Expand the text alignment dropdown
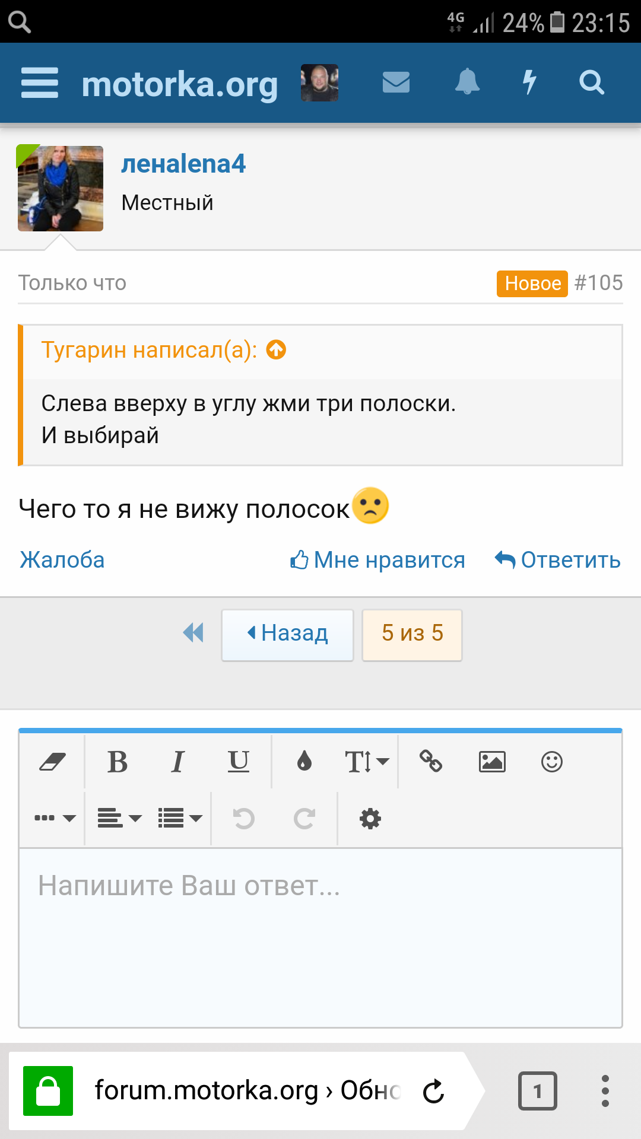 pyautogui.click(x=119, y=819)
